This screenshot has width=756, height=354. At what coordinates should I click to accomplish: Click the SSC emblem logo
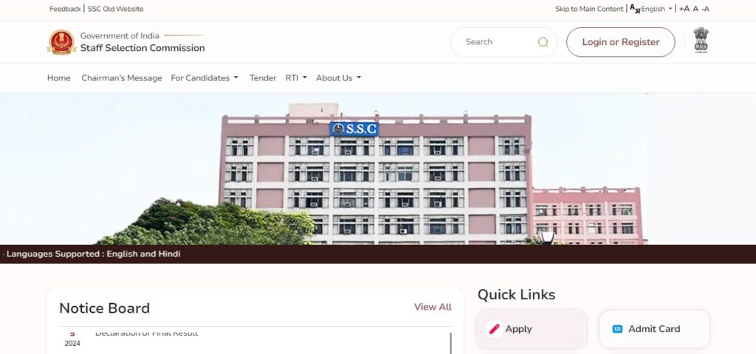coord(61,42)
